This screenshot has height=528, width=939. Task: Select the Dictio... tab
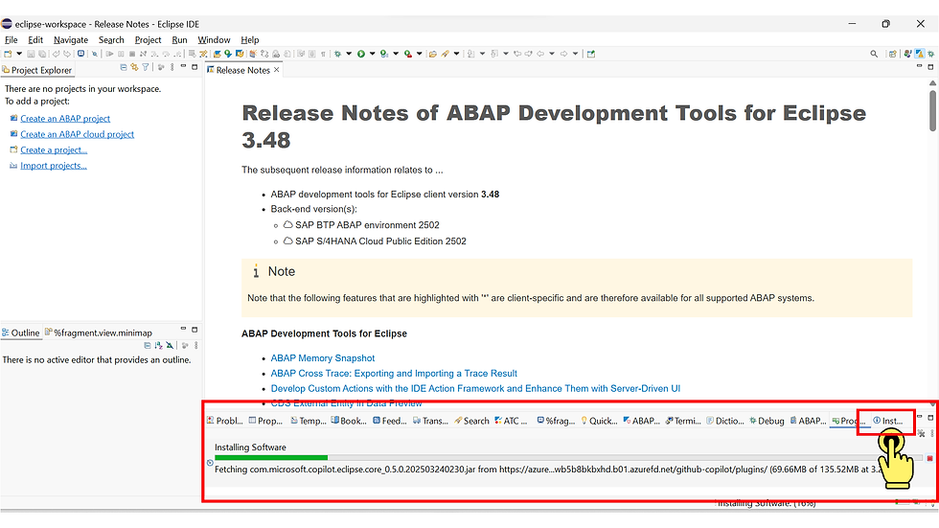pyautogui.click(x=725, y=421)
